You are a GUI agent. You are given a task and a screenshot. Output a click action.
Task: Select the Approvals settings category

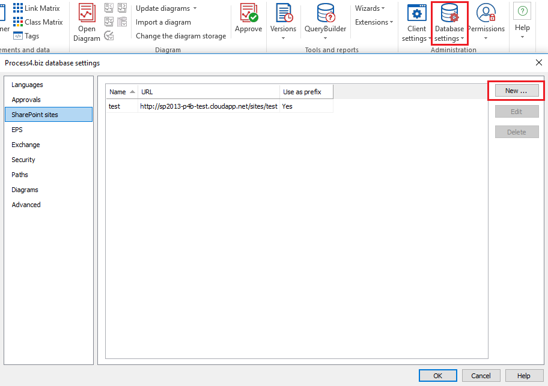click(49, 100)
